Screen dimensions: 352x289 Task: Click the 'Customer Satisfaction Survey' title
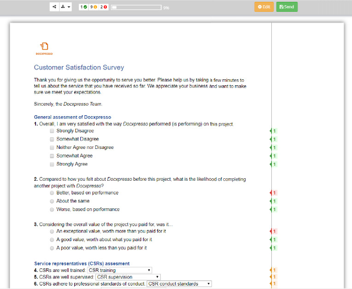79,67
